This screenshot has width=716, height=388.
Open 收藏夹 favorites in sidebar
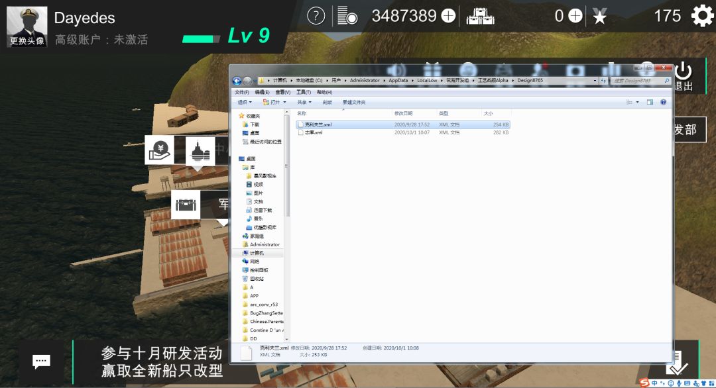coord(249,116)
